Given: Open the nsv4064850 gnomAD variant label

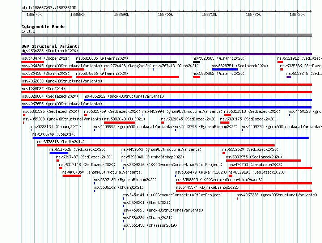Looking at the screenshot, I should 102,172.
